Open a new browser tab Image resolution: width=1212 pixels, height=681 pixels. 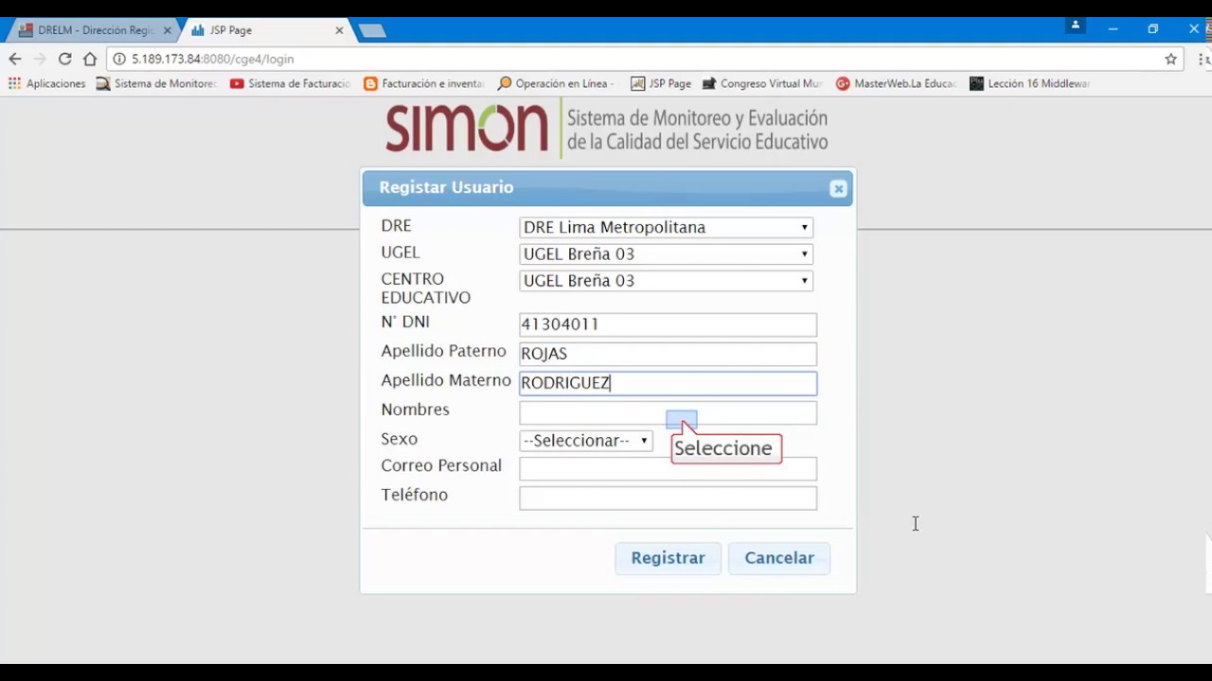(x=372, y=31)
